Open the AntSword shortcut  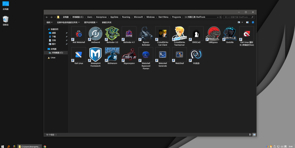pos(95,35)
